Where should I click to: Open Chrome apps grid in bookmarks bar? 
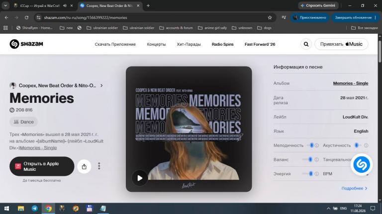click(5, 28)
